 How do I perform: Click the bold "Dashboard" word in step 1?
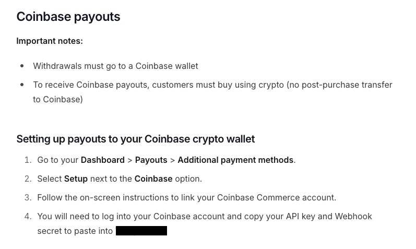103,160
